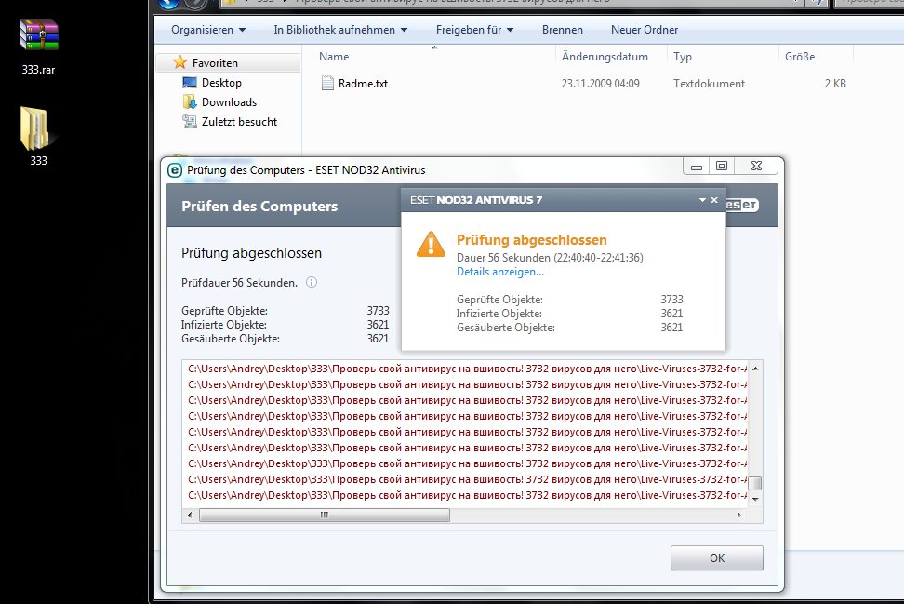The width and height of the screenshot is (904, 604).
Task: Click the Textdokument type cell
Action: pos(709,84)
